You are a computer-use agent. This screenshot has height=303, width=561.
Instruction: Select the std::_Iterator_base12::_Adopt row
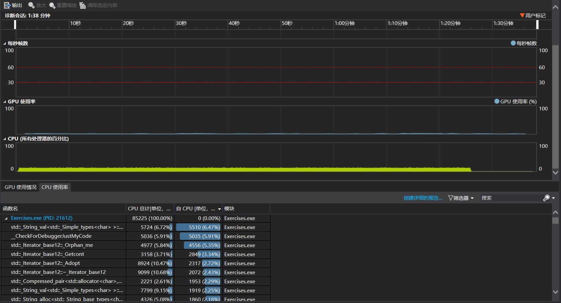pyautogui.click(x=135, y=263)
